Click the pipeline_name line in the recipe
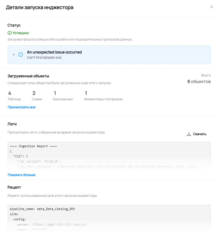Viewport: 218px width, 233px height. pos(42,209)
